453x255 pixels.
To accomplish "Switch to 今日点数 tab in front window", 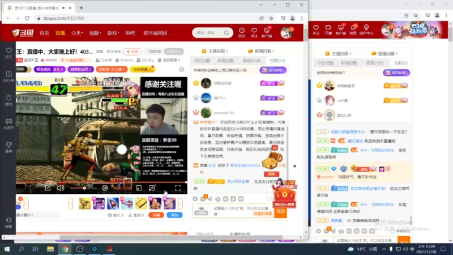I will tap(202, 61).
